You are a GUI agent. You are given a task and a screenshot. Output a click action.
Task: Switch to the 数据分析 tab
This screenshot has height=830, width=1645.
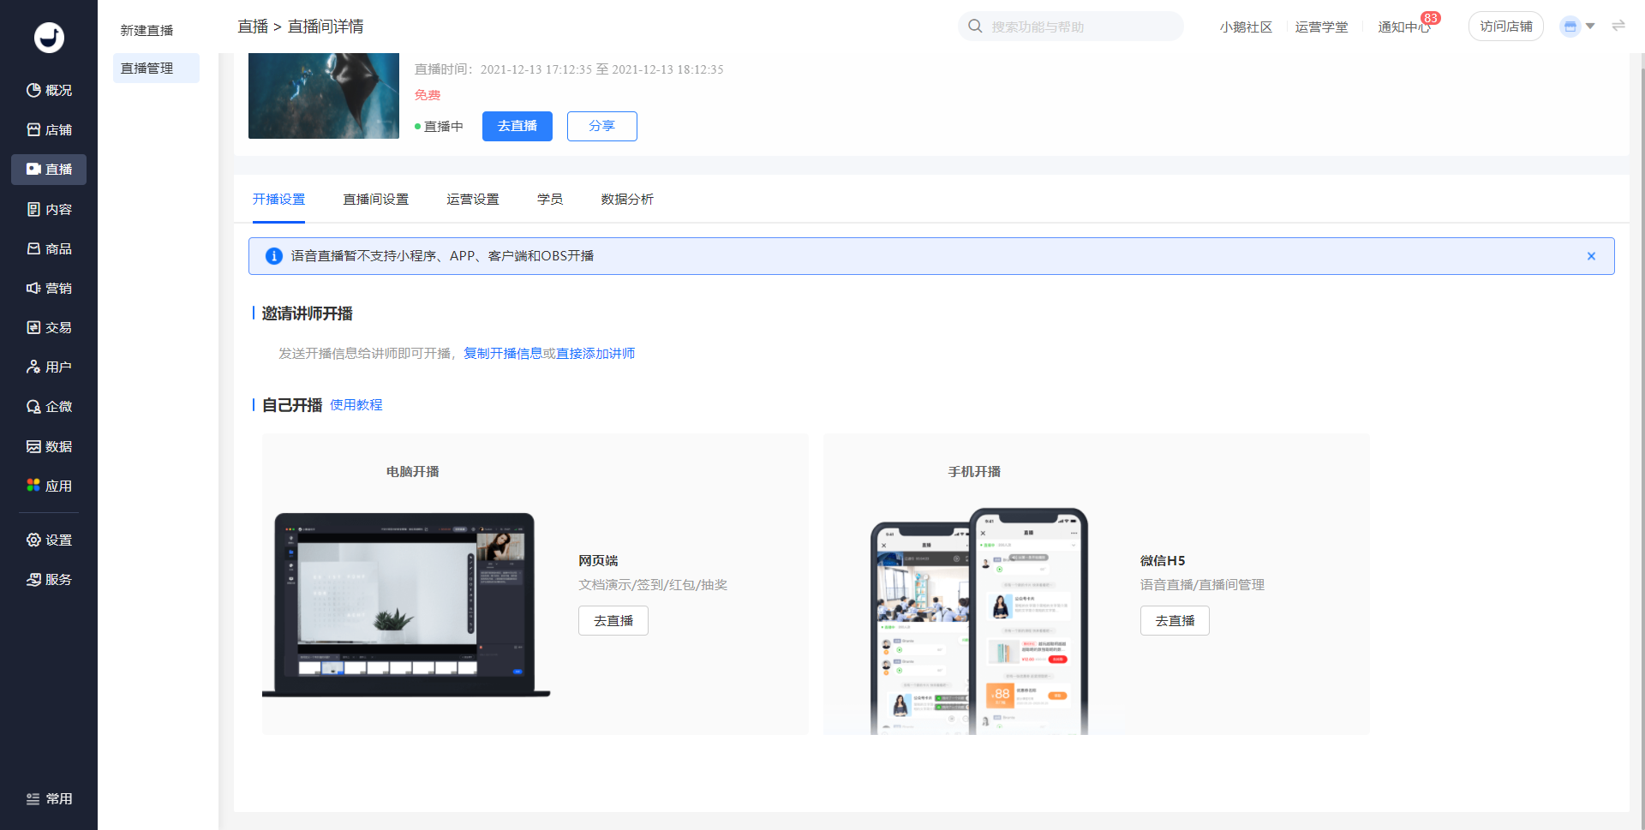click(x=626, y=199)
